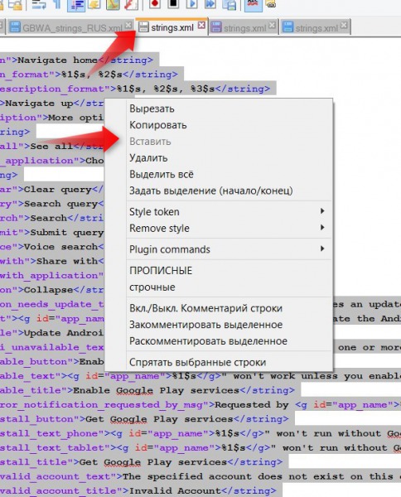Click the 'Voice search' code line
This screenshot has height=497, width=401.
pos(52,247)
